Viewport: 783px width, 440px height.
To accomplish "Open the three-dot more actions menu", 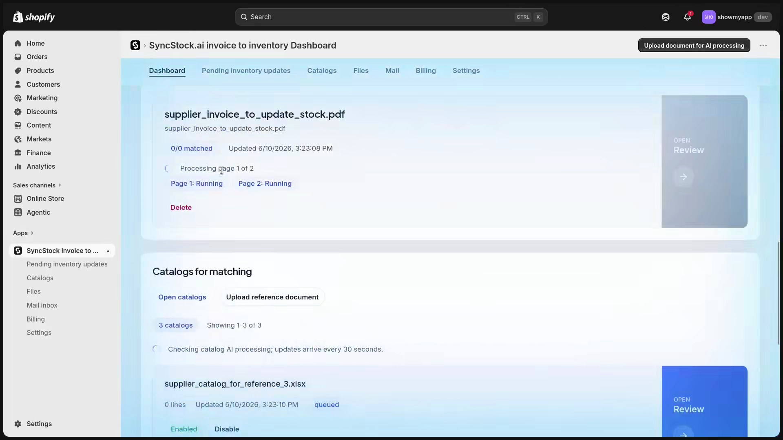I will (x=763, y=46).
